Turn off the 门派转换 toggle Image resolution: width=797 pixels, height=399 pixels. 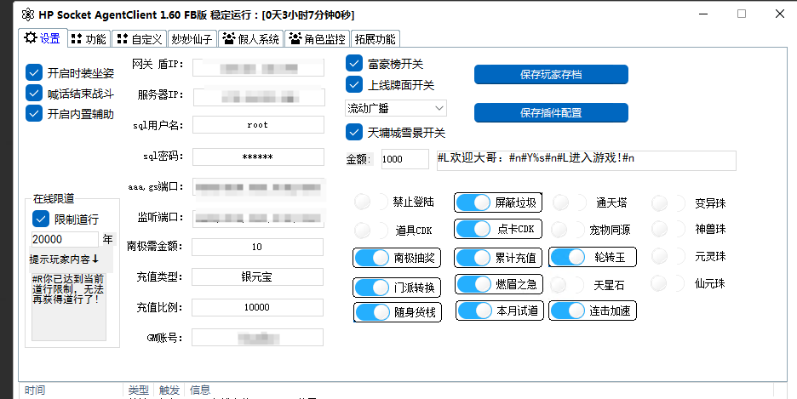(x=371, y=288)
